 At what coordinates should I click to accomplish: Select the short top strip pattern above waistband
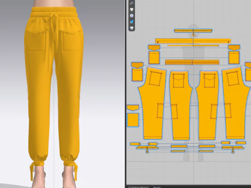193,31
